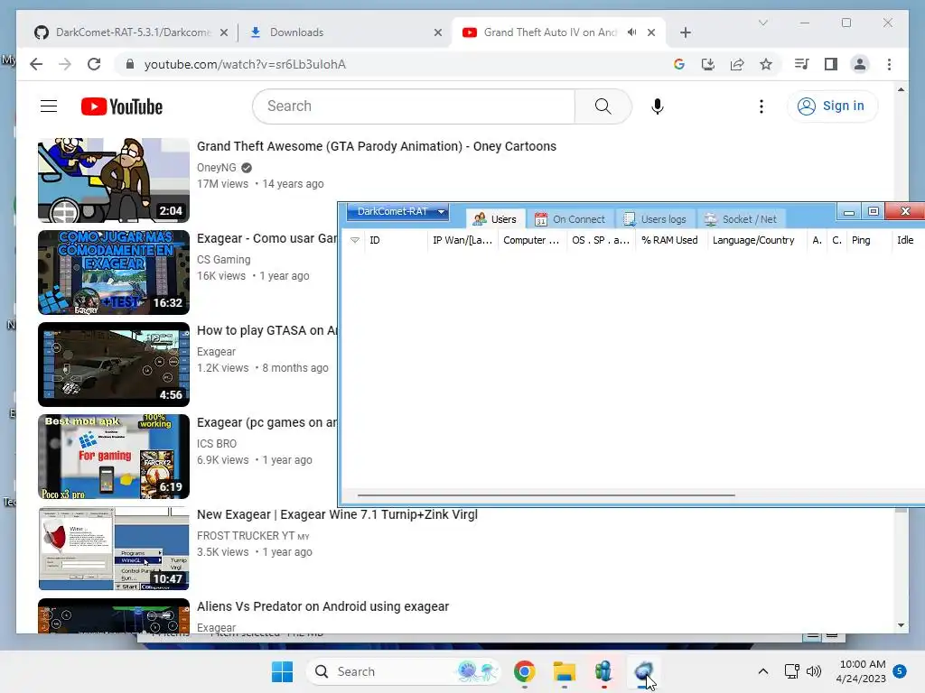Viewport: 925px width, 693px height.
Task: Click the install app icon in address bar
Action: 708,64
